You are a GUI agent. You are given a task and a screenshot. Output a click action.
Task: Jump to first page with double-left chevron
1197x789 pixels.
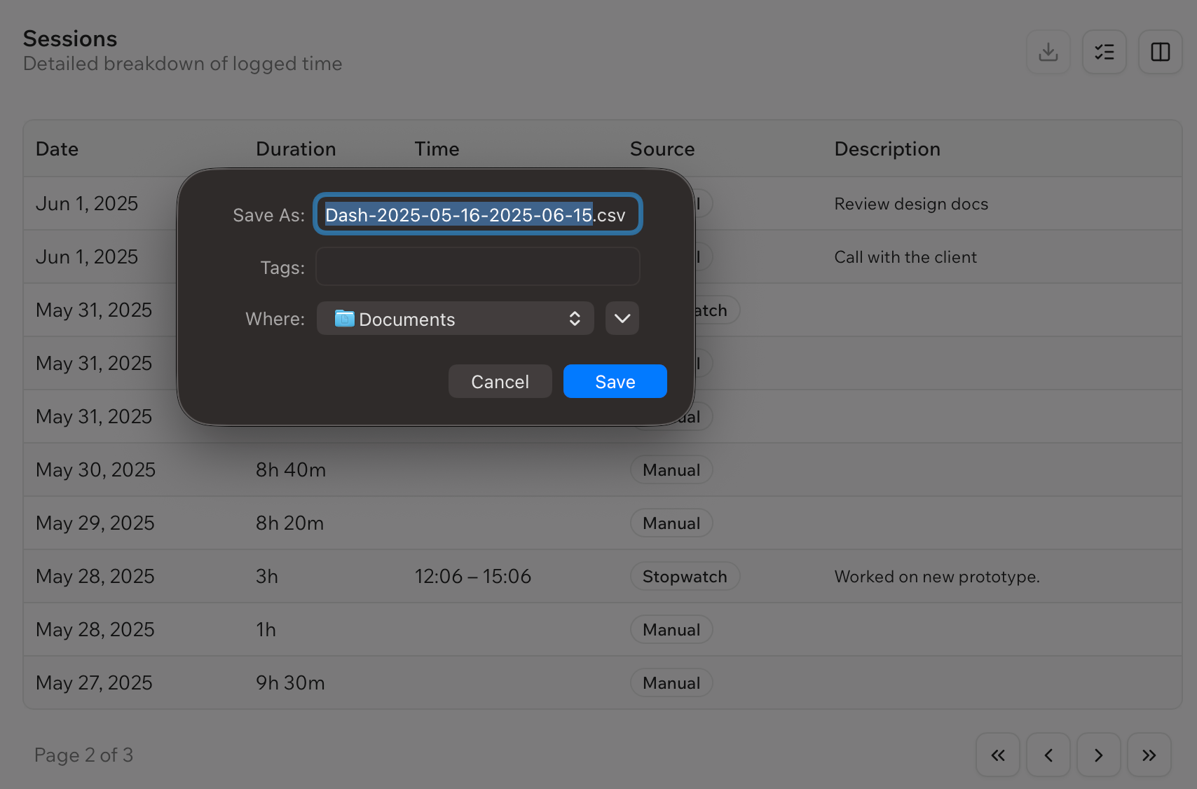click(997, 755)
